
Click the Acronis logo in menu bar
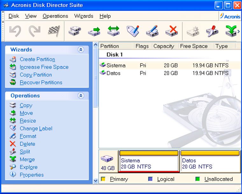pyautogui.click(x=230, y=16)
